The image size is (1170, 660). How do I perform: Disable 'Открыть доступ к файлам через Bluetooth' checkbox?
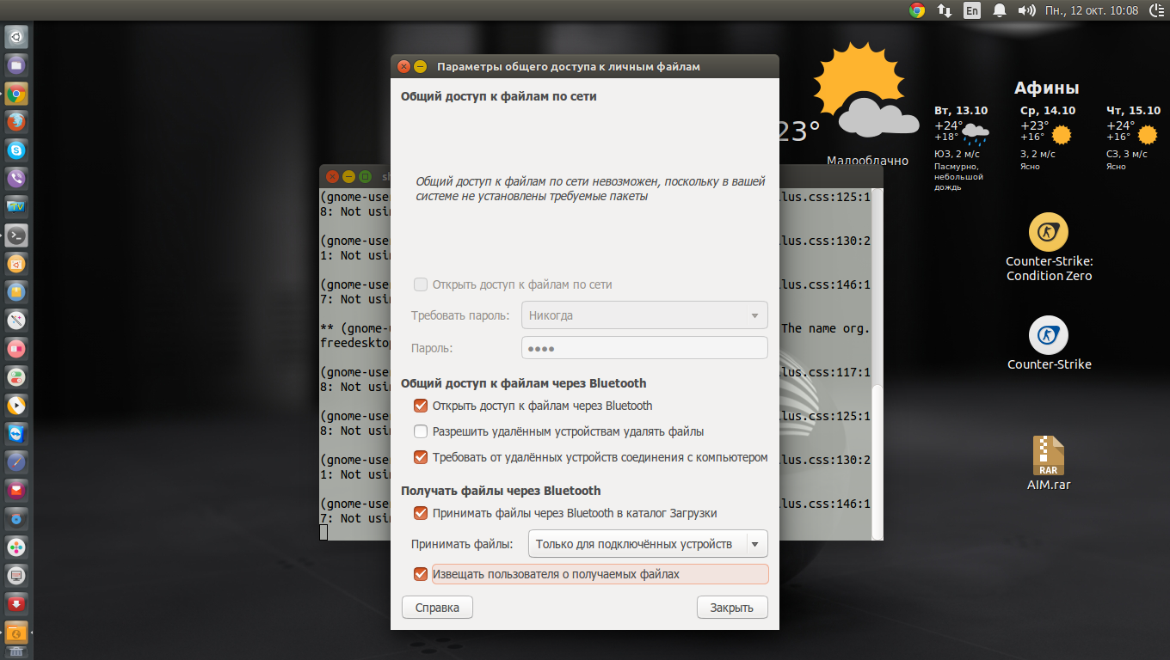[421, 406]
